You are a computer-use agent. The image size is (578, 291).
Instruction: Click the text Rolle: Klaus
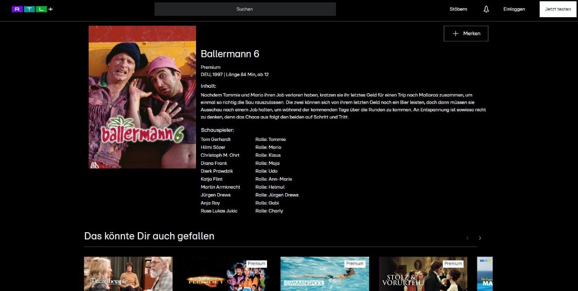click(268, 155)
